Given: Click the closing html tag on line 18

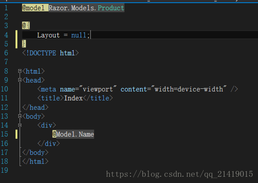Looking at the screenshot, I should [x=35, y=162].
